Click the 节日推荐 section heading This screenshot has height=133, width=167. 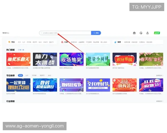click(11, 76)
